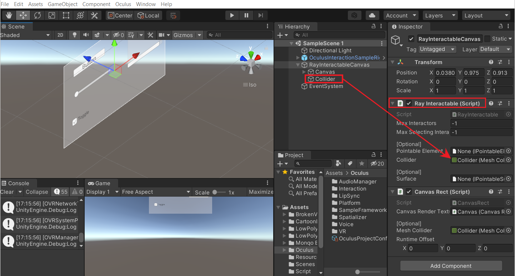The width and height of the screenshot is (515, 276).
Task: Open cloud services icon
Action: (x=372, y=15)
